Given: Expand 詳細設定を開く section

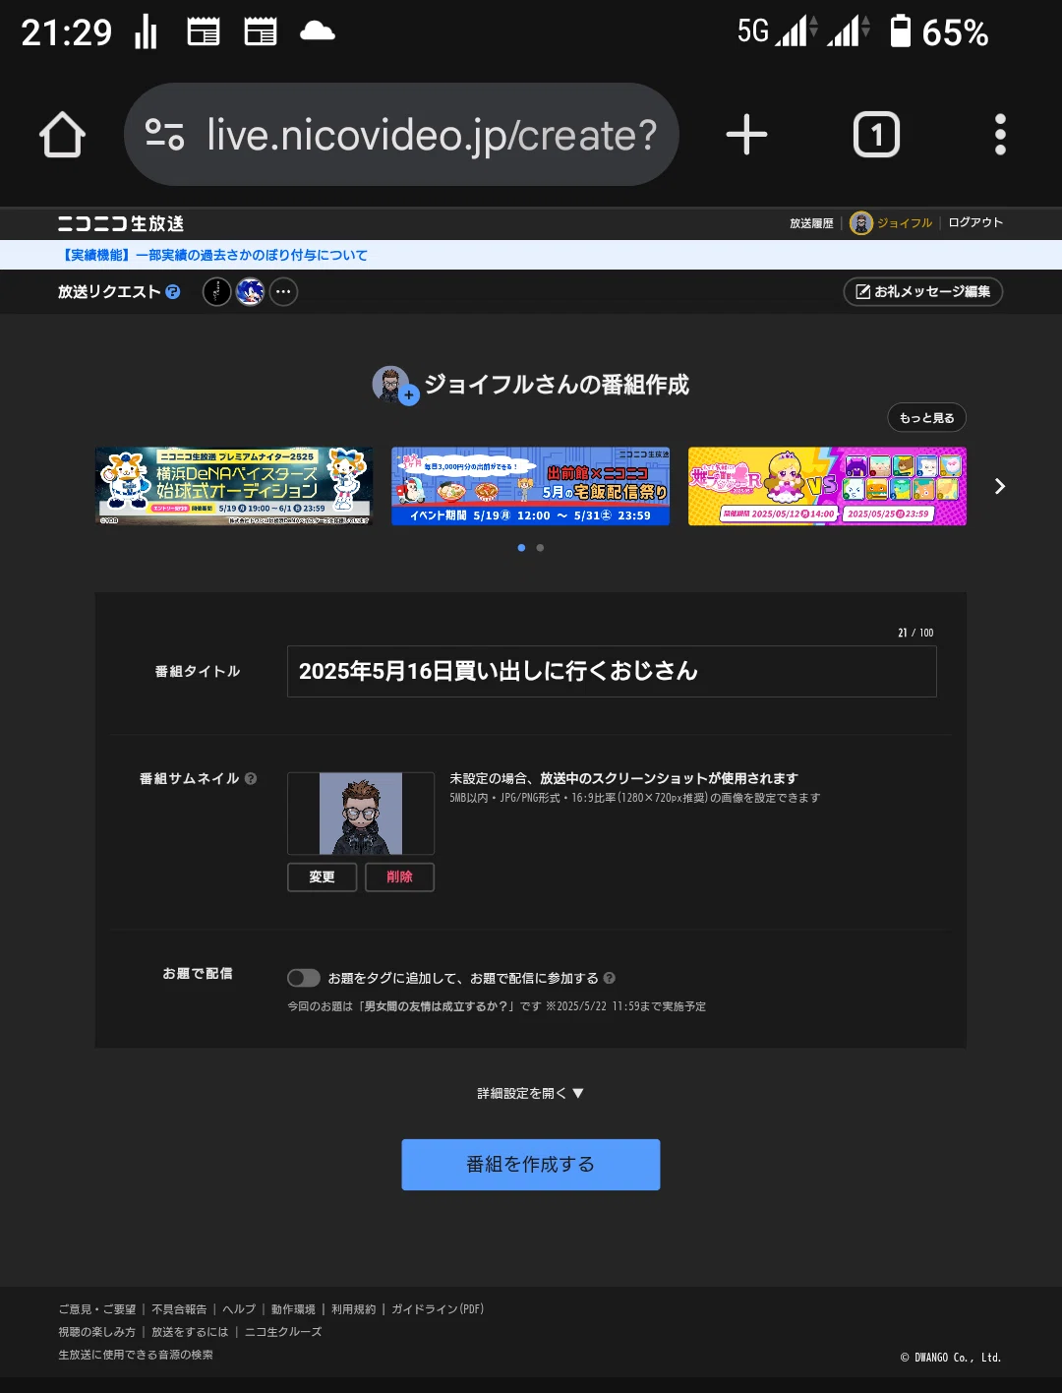Looking at the screenshot, I should tap(531, 1093).
